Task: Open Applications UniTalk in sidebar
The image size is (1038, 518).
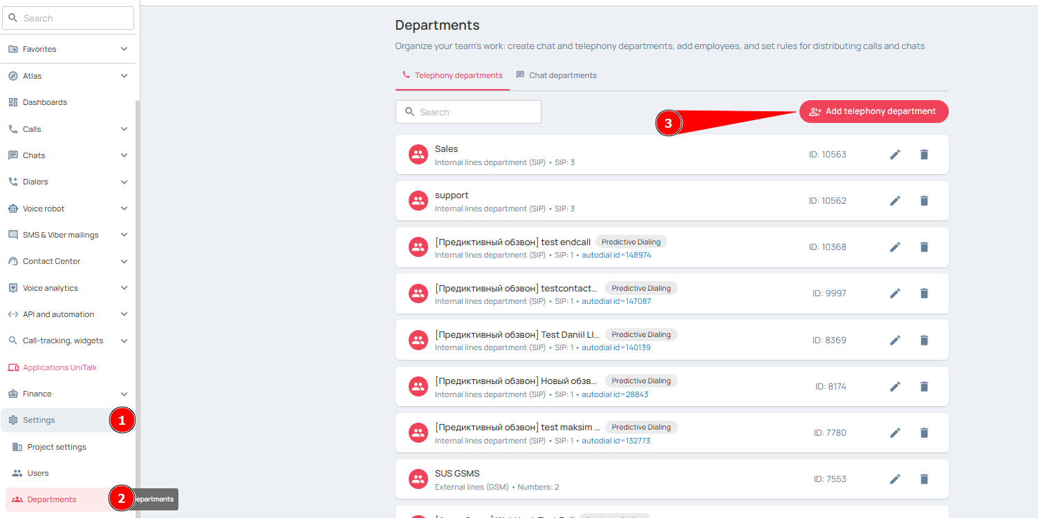Action: pyautogui.click(x=59, y=367)
